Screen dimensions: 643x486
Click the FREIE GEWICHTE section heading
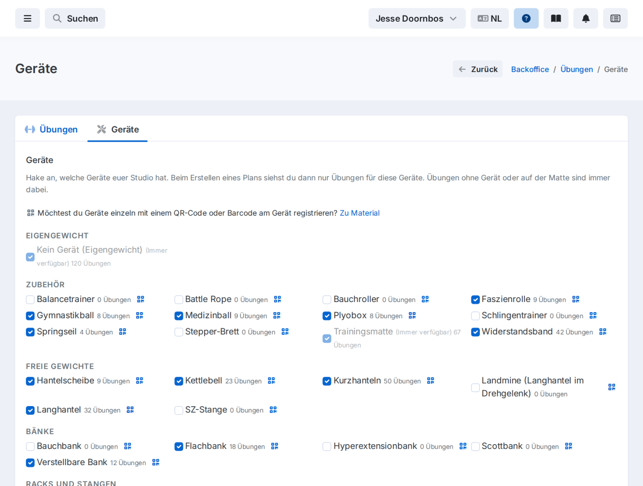(x=60, y=366)
